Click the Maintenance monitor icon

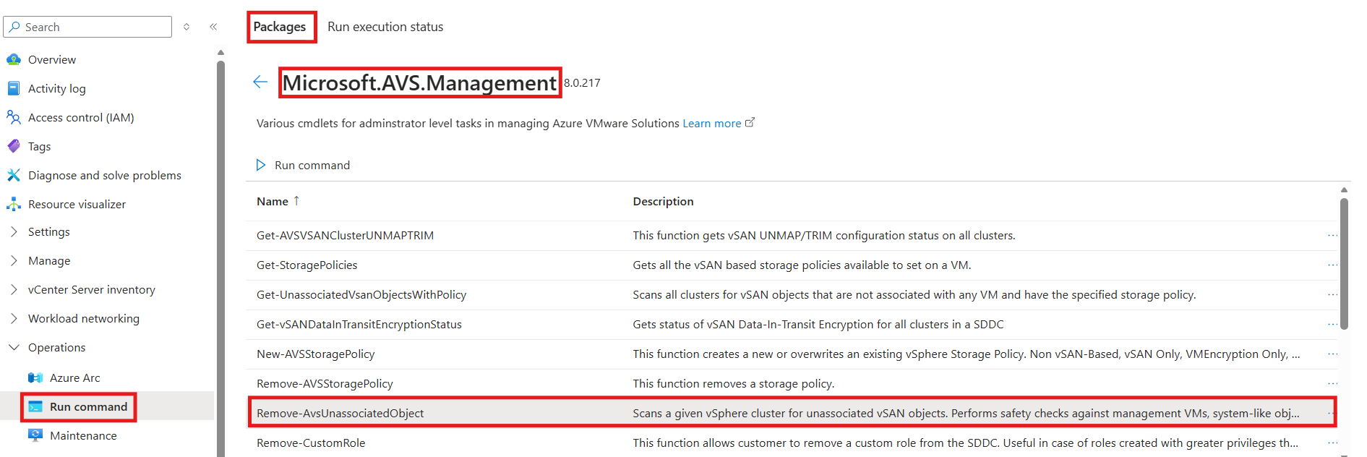coord(35,435)
